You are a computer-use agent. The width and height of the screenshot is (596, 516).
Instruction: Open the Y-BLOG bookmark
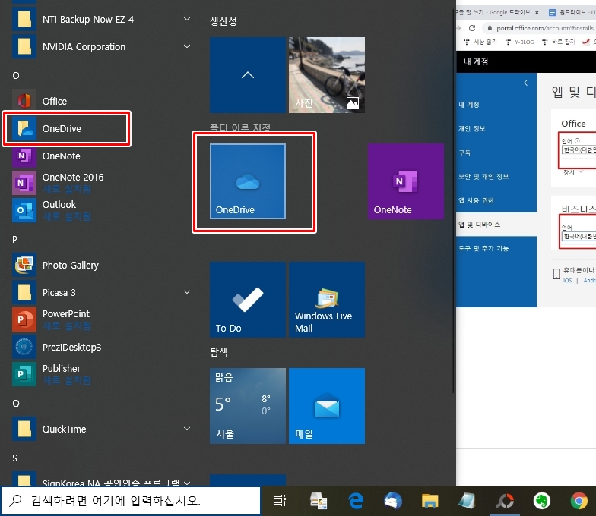[x=520, y=42]
